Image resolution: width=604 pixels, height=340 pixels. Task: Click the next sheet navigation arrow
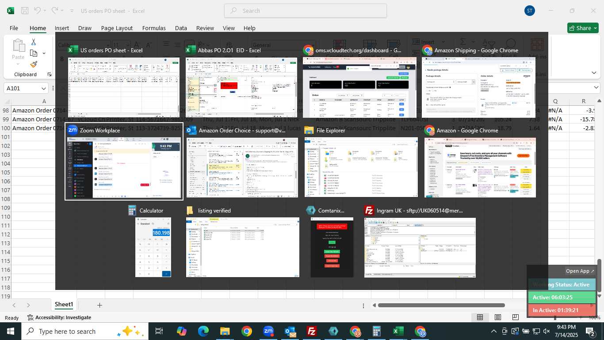pos(28,305)
